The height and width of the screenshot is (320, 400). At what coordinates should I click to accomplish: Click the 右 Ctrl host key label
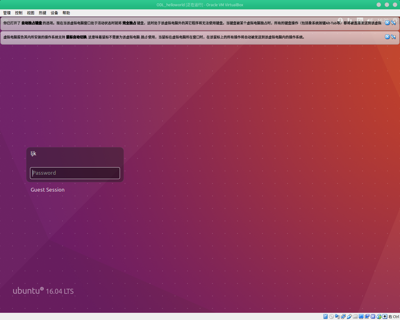394,317
